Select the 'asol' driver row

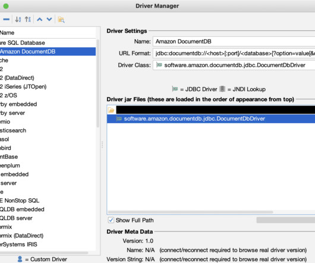click(48, 139)
